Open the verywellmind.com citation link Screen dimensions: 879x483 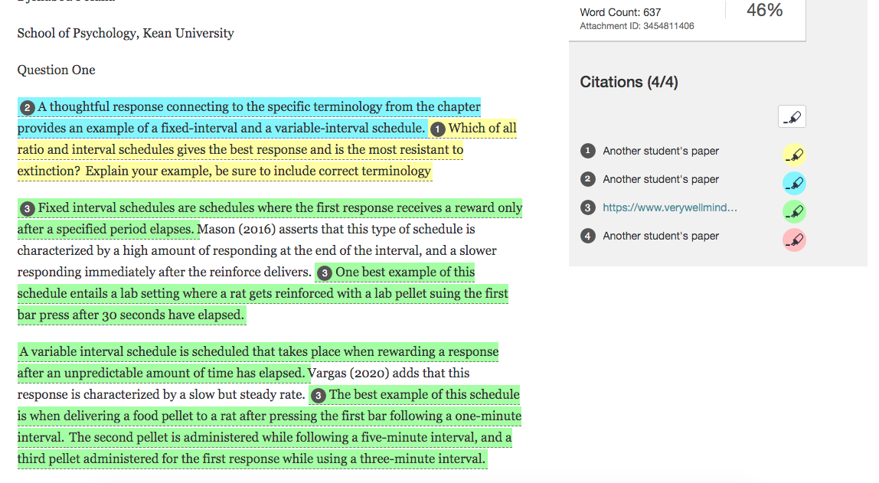[x=670, y=207]
